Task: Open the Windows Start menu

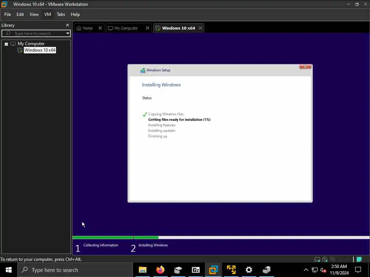Action: tap(9, 270)
